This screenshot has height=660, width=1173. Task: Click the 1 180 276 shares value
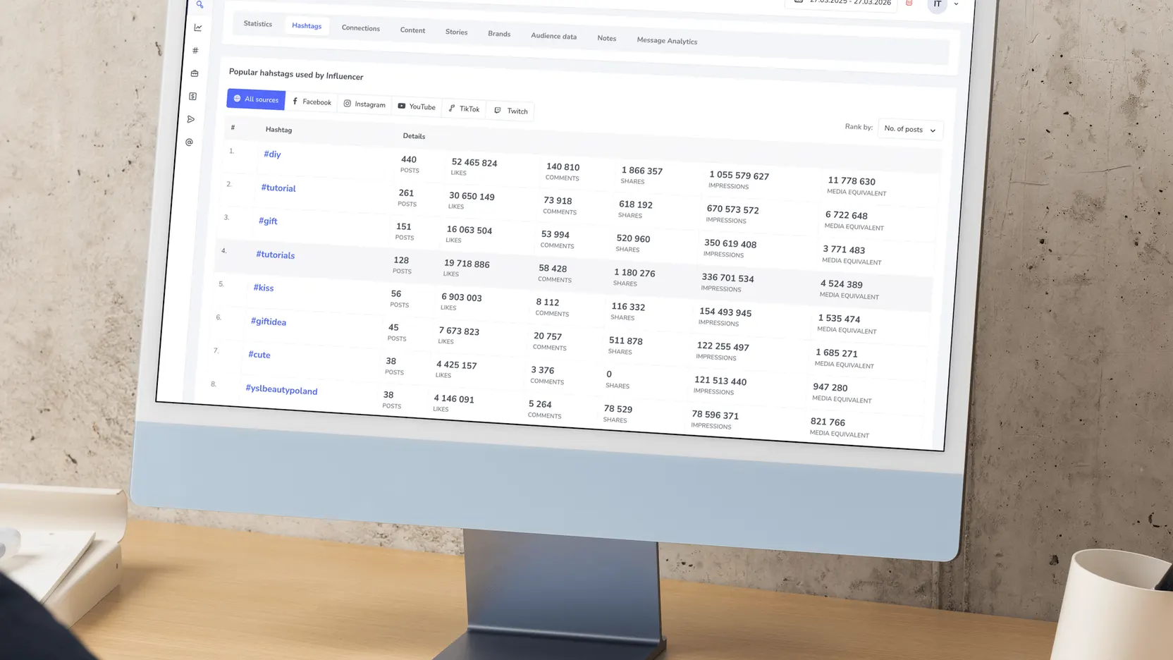tap(634, 273)
